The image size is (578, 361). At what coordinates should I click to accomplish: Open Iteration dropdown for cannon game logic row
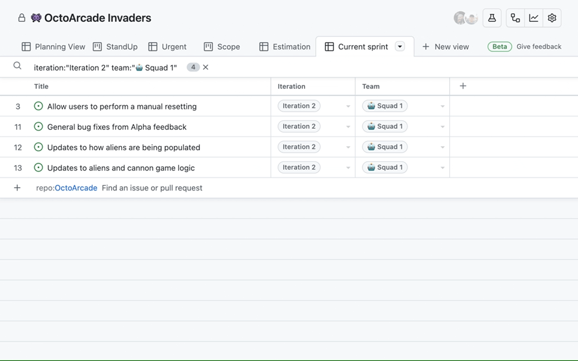[x=348, y=168]
